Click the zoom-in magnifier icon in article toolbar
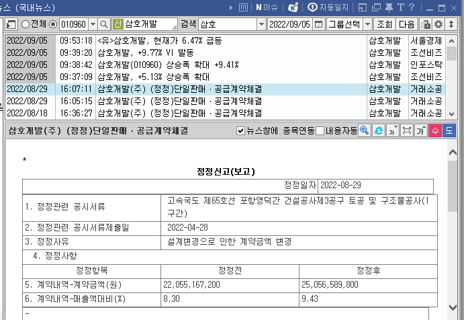The image size is (464, 320). [364, 130]
